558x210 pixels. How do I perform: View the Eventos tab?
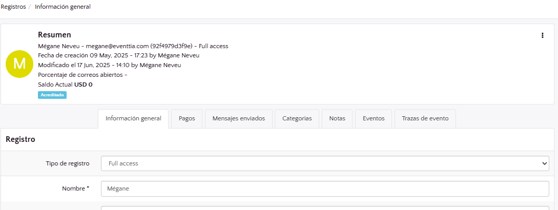click(x=374, y=118)
